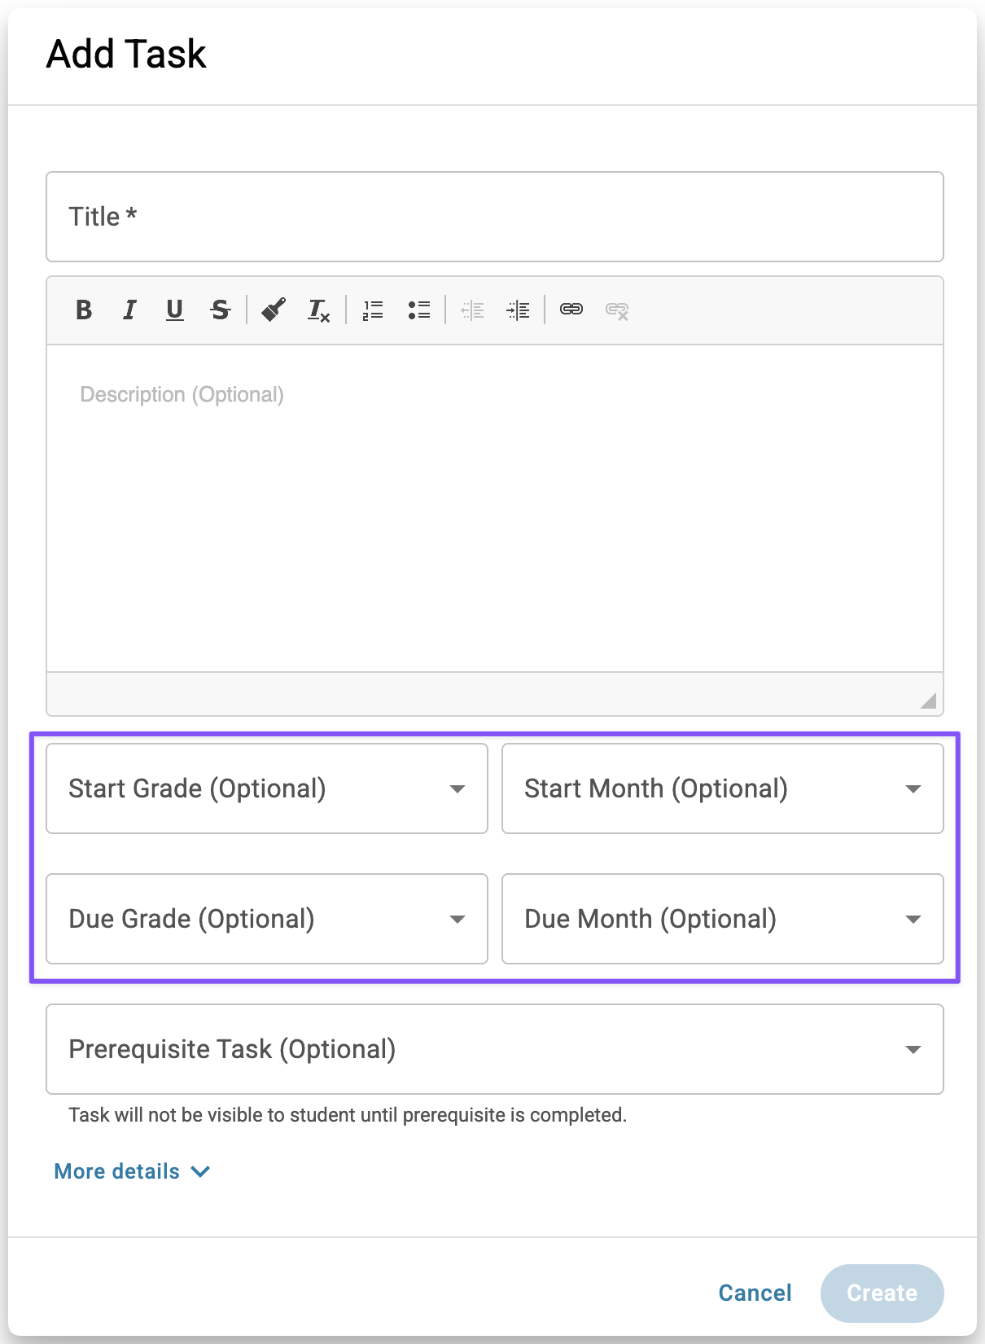Click the remove format icon
The image size is (985, 1344).
(x=318, y=310)
